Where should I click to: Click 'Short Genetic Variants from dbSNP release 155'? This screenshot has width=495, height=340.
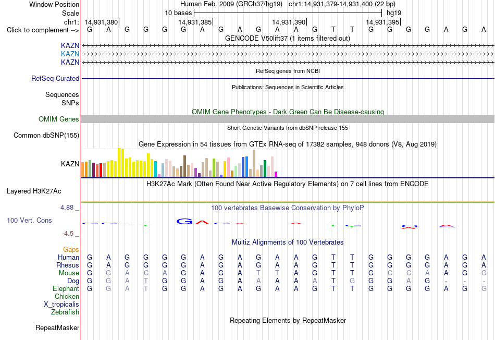tap(288, 128)
